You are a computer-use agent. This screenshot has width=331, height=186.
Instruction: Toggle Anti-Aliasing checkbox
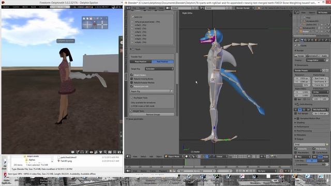click(x=298, y=104)
